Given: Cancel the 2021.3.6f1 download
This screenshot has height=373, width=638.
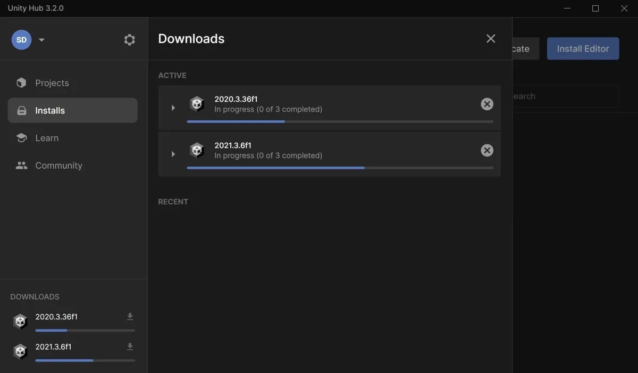Looking at the screenshot, I should [487, 150].
